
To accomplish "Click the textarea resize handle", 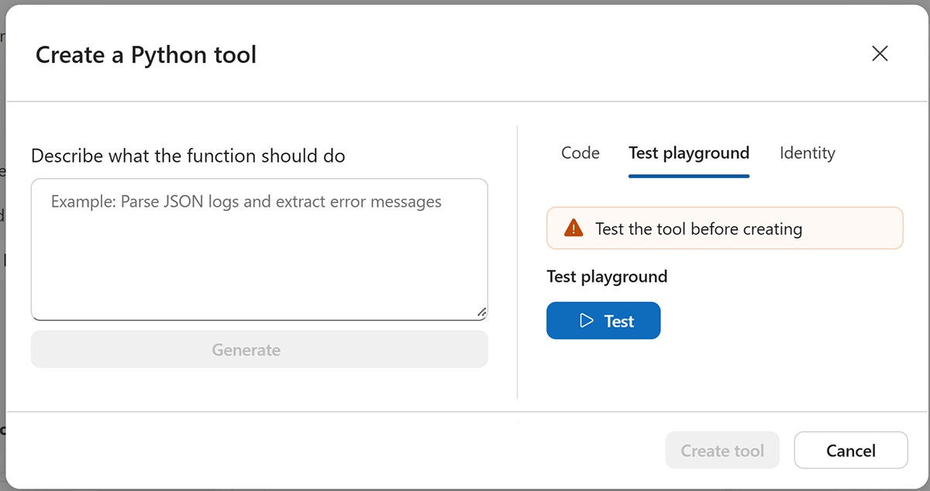I will click(481, 313).
